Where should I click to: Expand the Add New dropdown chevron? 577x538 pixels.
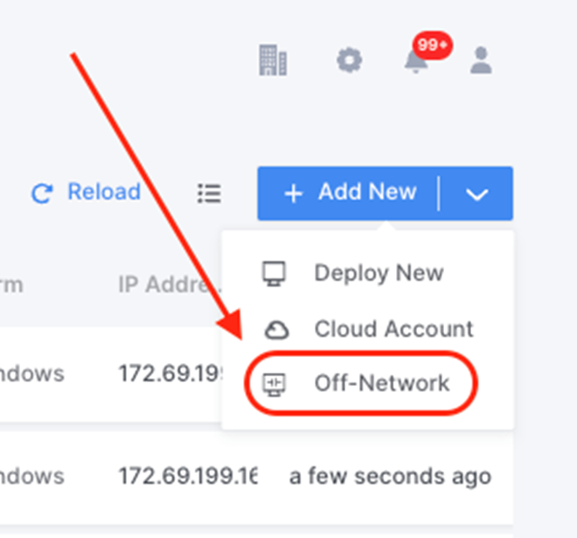(x=476, y=193)
